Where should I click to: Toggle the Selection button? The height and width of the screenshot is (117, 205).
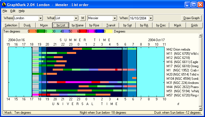point(11,25)
